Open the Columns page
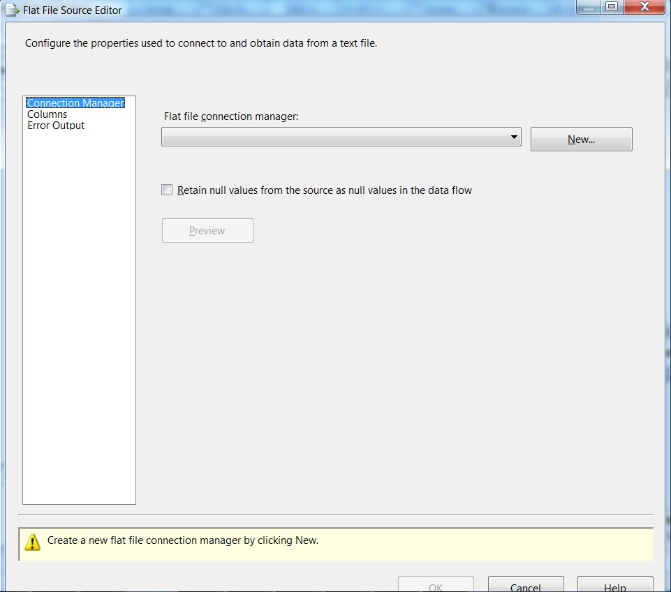The height and width of the screenshot is (592, 671). click(x=47, y=114)
